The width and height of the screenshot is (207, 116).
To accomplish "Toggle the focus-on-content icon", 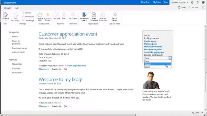I will [x=203, y=7].
